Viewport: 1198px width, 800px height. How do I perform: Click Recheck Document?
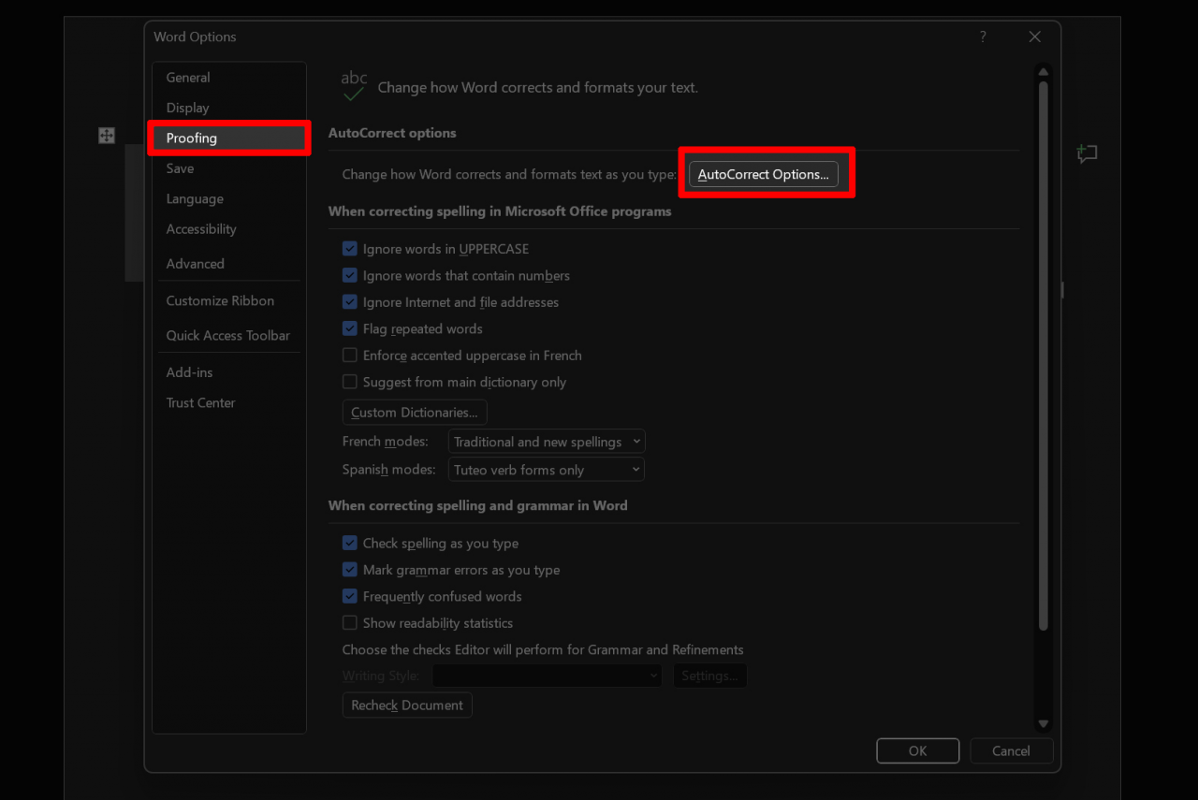[406, 705]
